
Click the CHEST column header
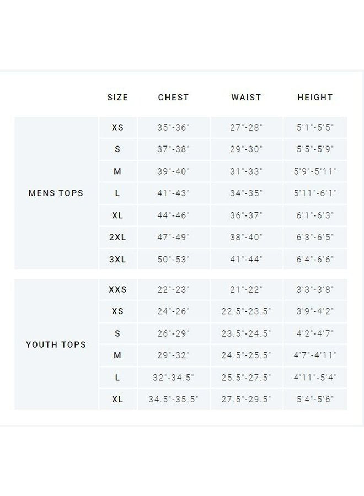pyautogui.click(x=173, y=98)
